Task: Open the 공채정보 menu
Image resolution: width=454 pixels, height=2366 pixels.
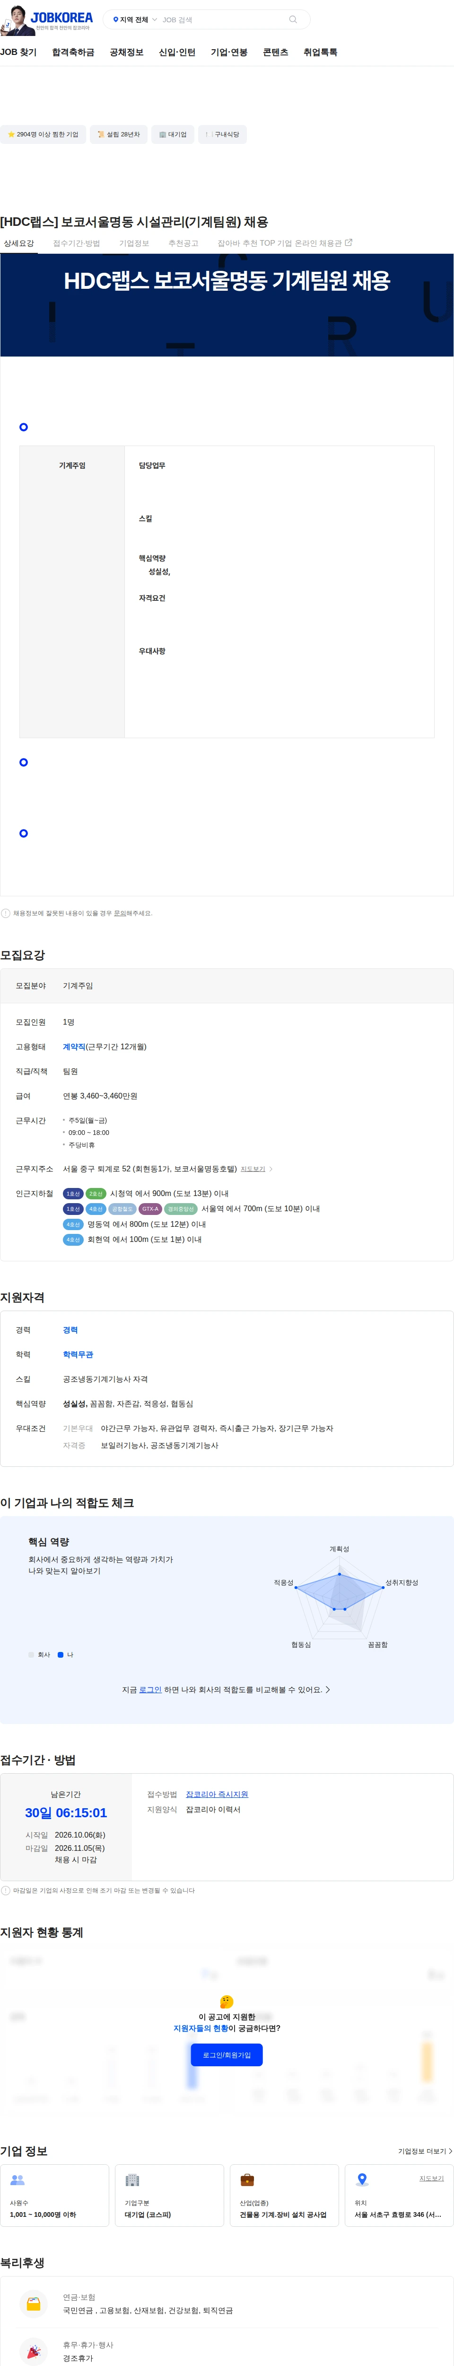Action: point(127,53)
